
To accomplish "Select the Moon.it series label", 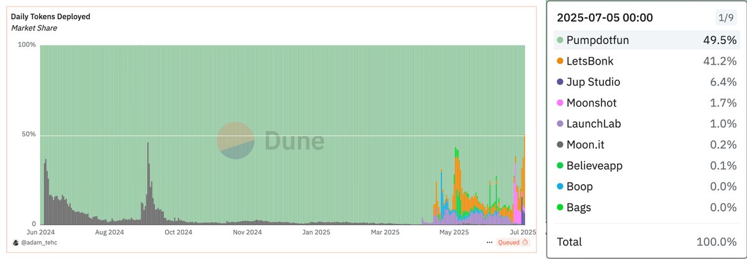I will coord(586,144).
